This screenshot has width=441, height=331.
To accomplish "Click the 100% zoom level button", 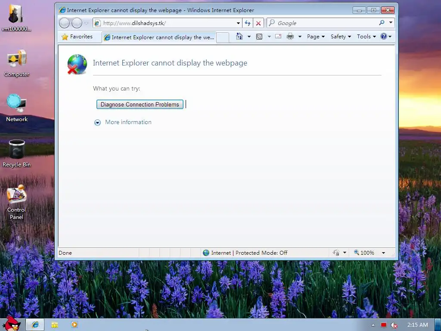I will [x=364, y=253].
